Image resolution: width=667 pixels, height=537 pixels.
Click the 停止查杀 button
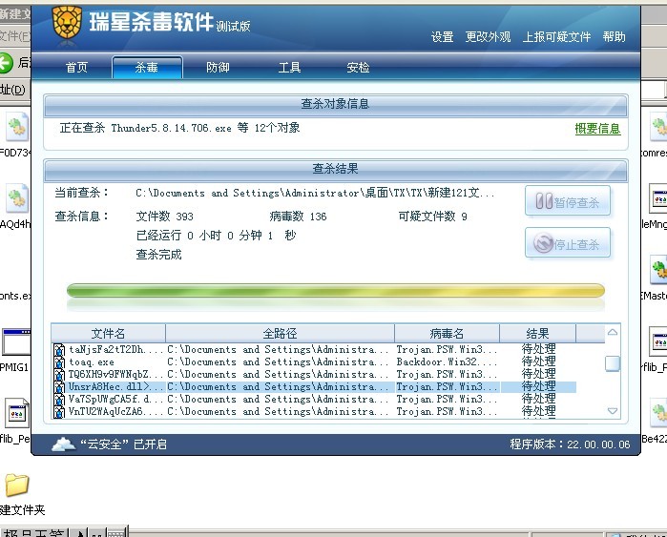coord(568,243)
